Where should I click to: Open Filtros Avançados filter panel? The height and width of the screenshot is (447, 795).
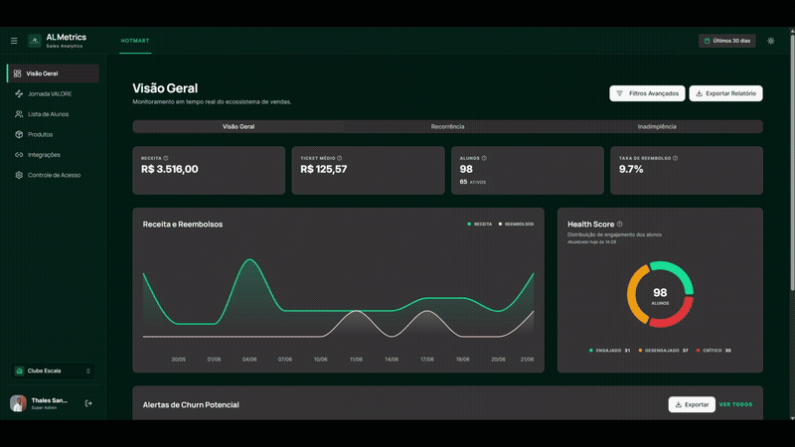647,93
